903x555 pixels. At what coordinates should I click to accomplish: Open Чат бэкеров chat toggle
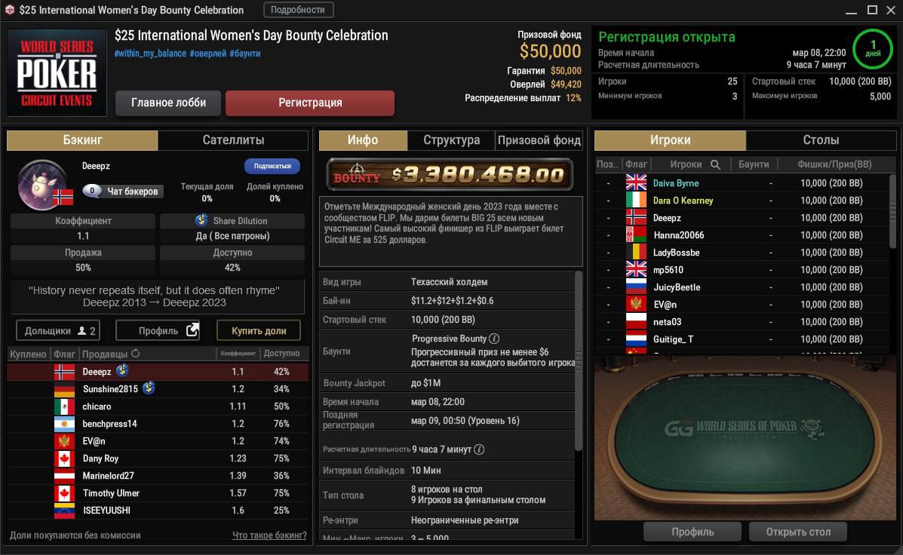tap(123, 191)
